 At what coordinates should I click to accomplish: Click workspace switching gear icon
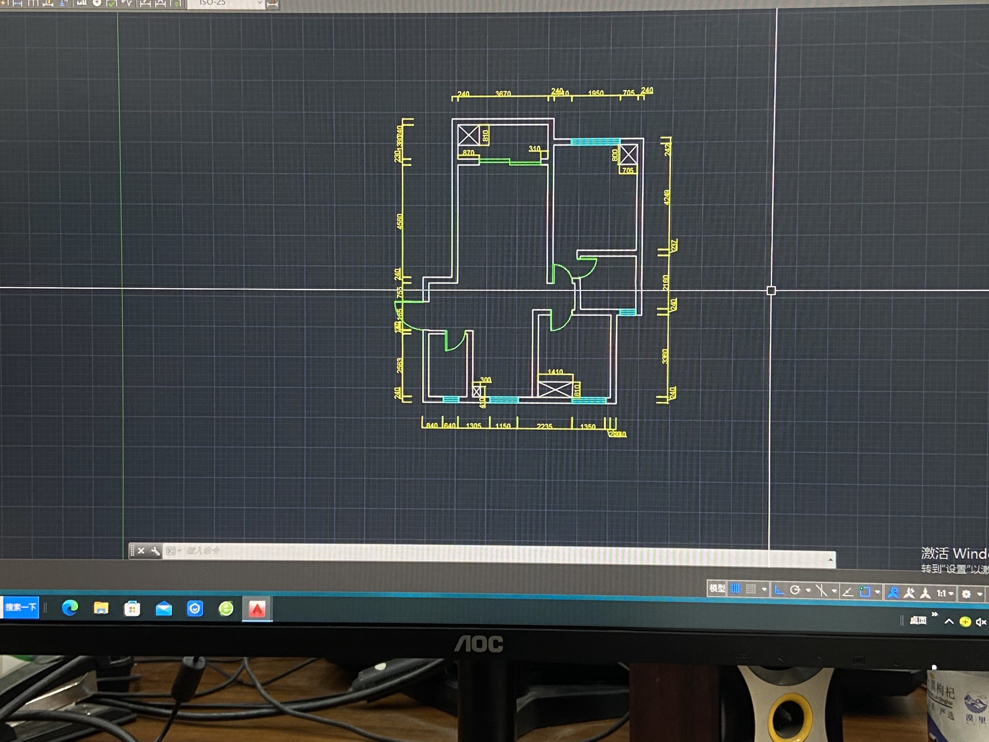[966, 594]
